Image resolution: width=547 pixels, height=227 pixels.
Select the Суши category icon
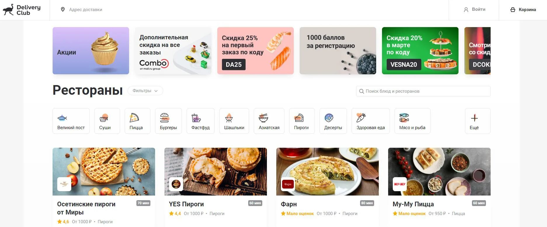coord(104,118)
